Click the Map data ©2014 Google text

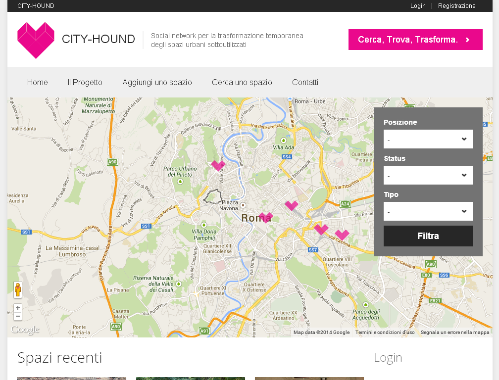[321, 332]
